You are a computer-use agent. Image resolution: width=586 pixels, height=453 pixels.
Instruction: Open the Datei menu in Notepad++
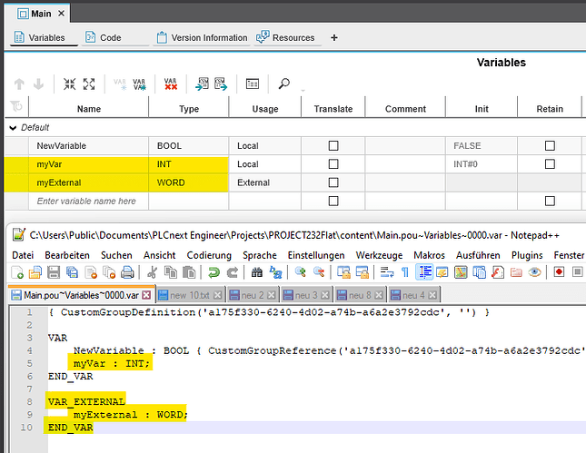tap(23, 255)
